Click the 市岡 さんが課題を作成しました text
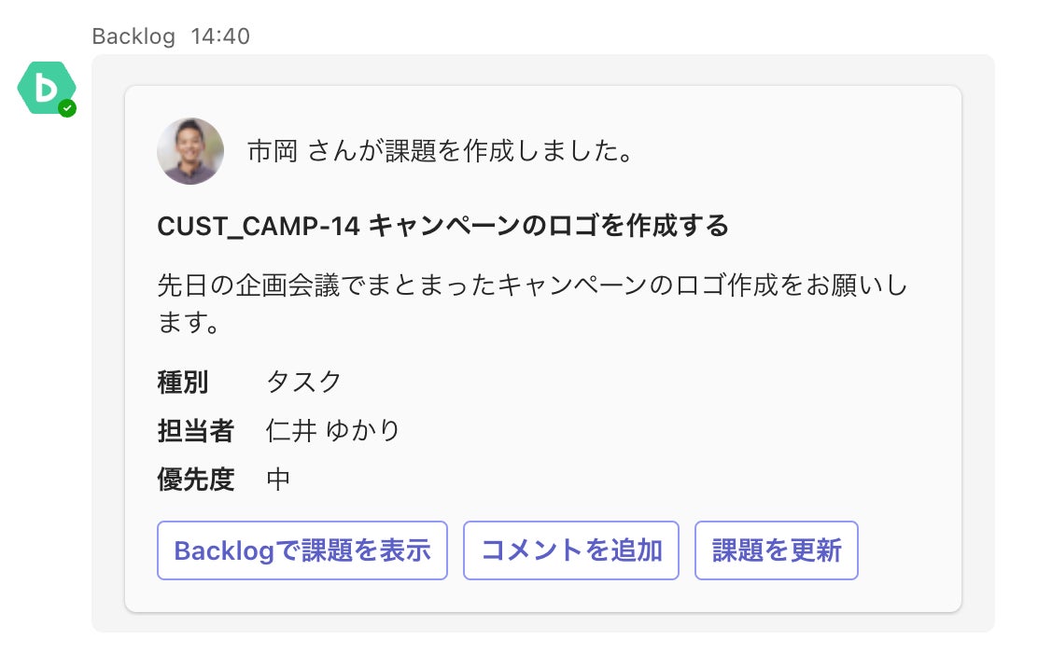The width and height of the screenshot is (1038, 668). (441, 151)
